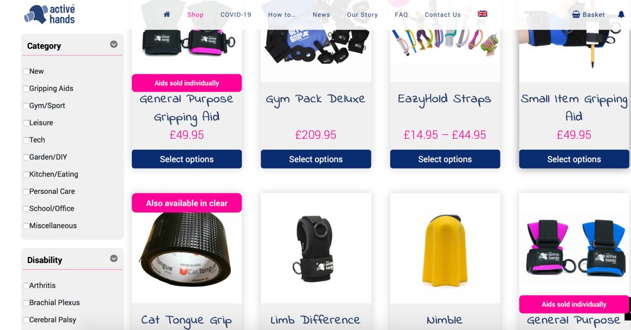Select the Gym/Sport checkbox

26,106
